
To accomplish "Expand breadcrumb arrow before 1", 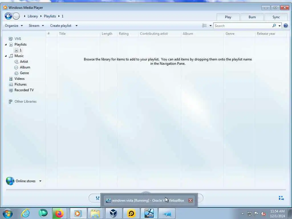I will point(59,16).
